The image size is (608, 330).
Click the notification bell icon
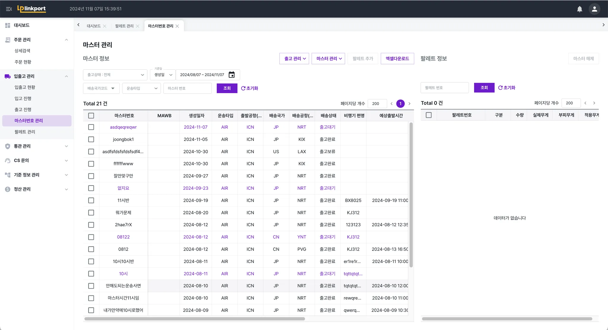pyautogui.click(x=579, y=9)
